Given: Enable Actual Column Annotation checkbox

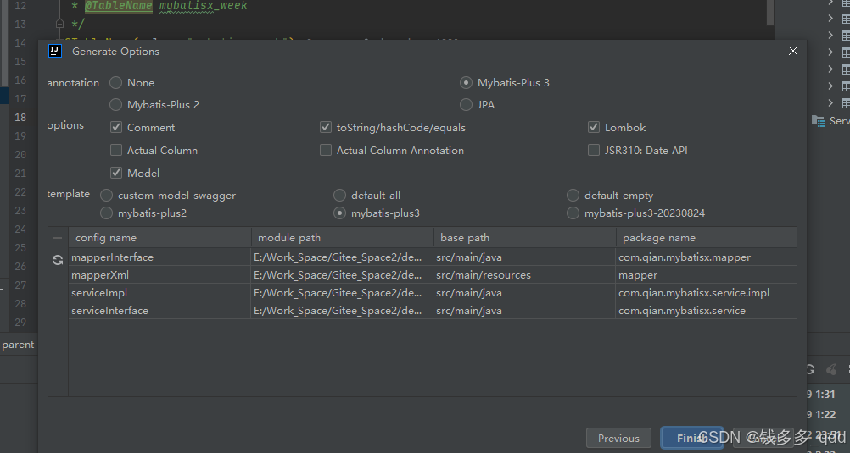Looking at the screenshot, I should [x=325, y=150].
